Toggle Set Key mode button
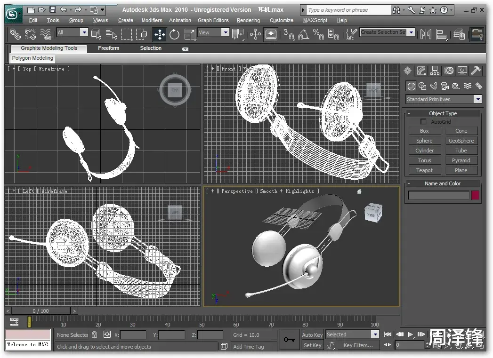493x358 pixels. tap(312, 345)
